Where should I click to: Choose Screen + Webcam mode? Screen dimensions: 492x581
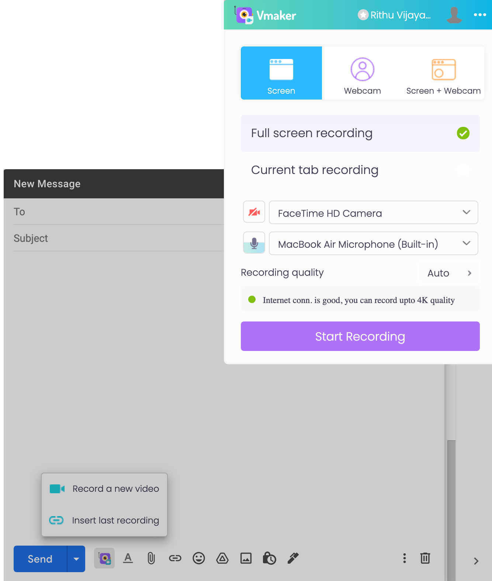coord(444,73)
